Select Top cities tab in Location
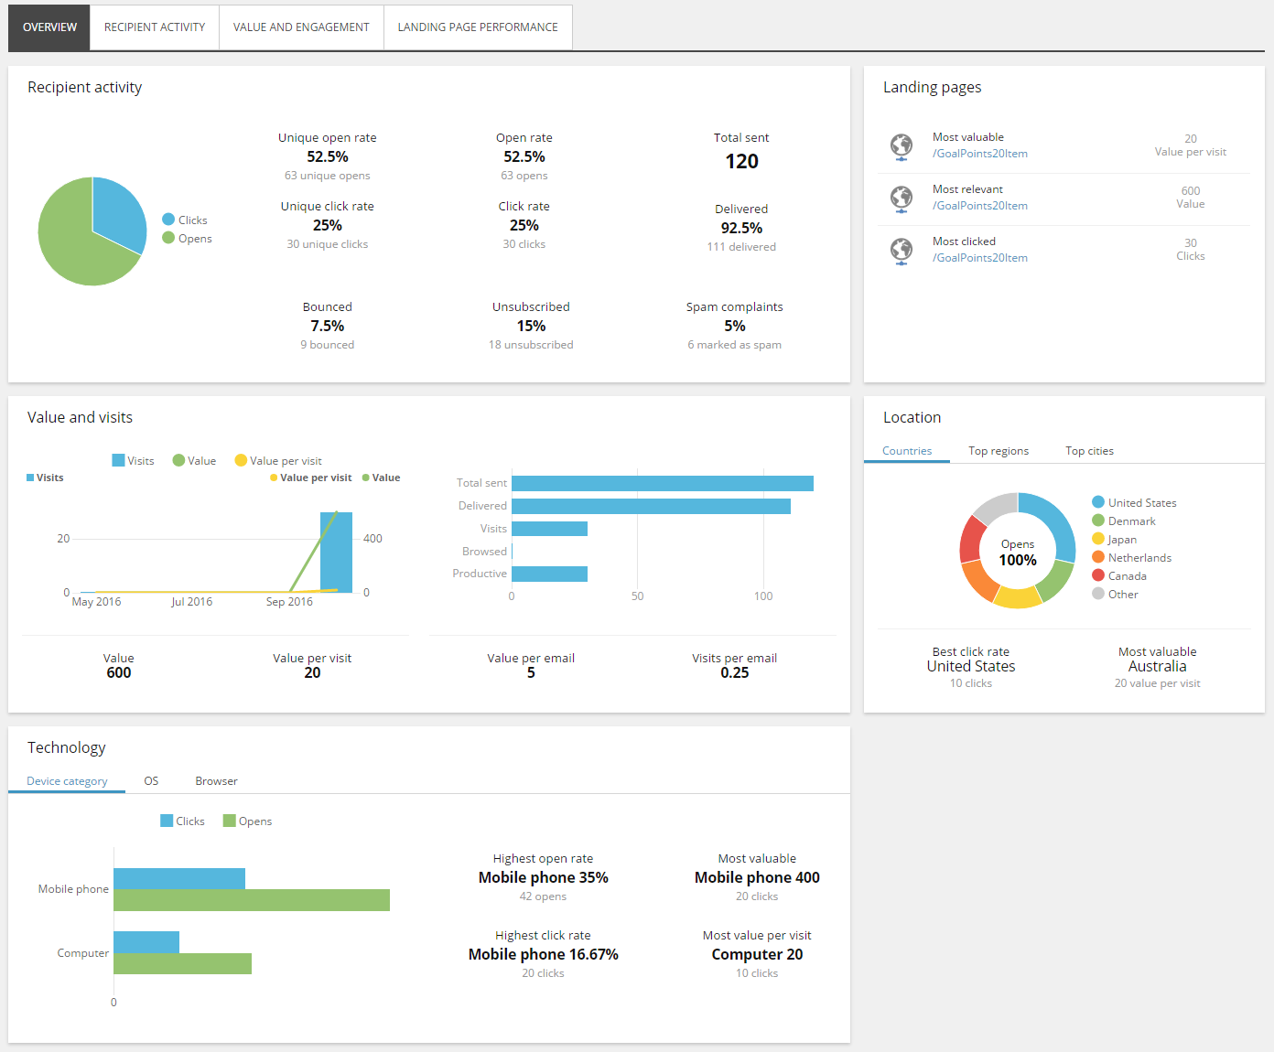Image resolution: width=1274 pixels, height=1052 pixels. pyautogui.click(x=1089, y=451)
